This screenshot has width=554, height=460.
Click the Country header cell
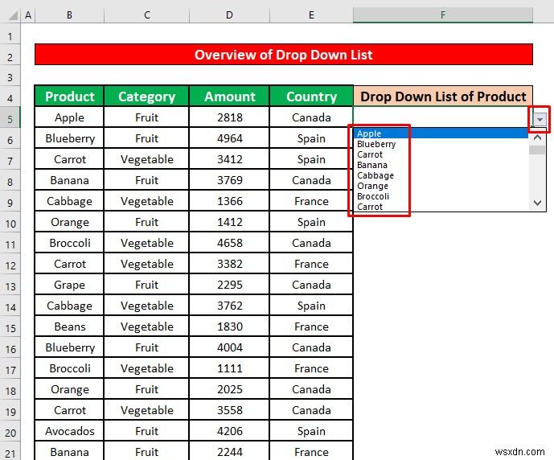click(x=311, y=96)
